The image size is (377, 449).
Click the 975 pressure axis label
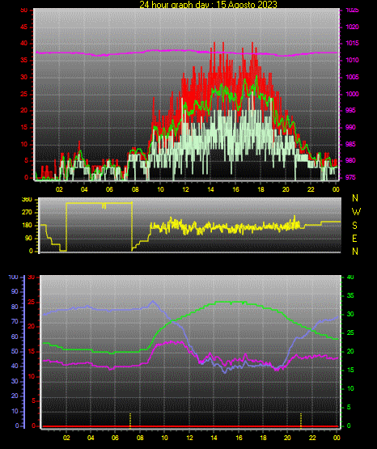point(350,177)
